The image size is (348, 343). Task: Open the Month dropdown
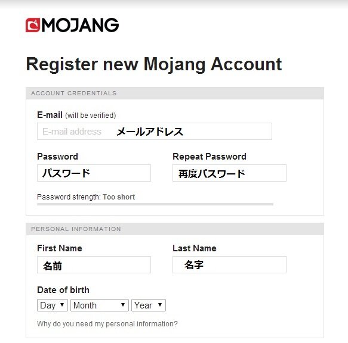(x=100, y=305)
